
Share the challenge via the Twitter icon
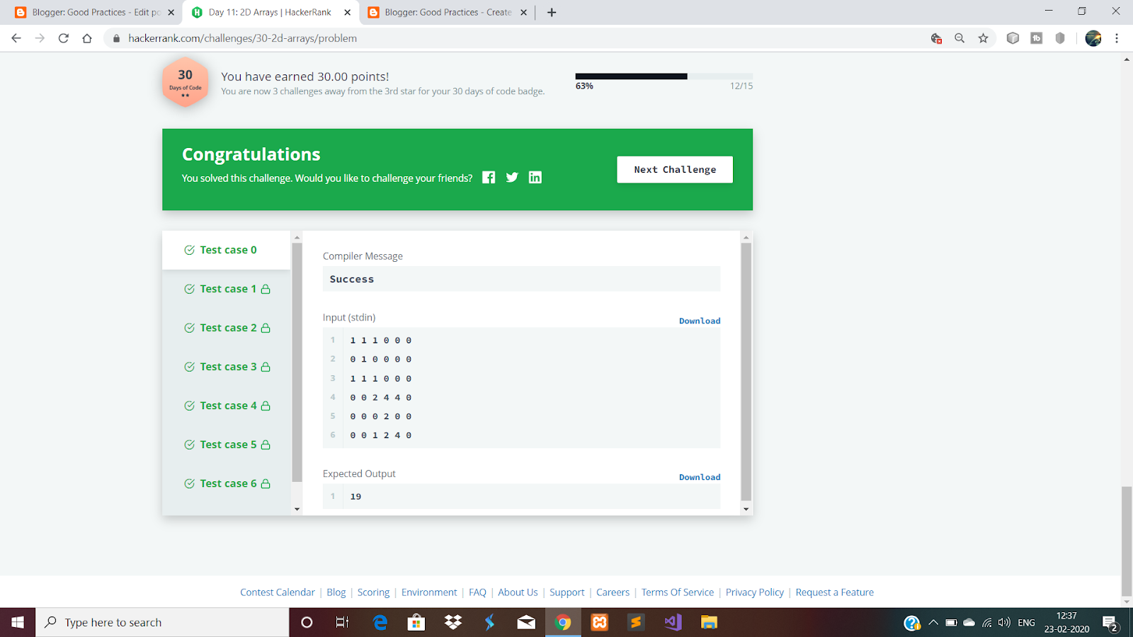(511, 177)
